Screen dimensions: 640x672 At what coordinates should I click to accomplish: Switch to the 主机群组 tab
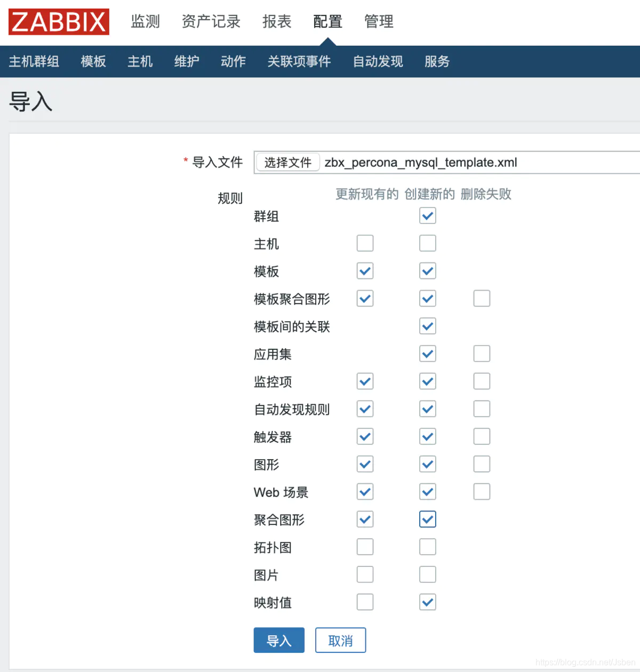[34, 61]
